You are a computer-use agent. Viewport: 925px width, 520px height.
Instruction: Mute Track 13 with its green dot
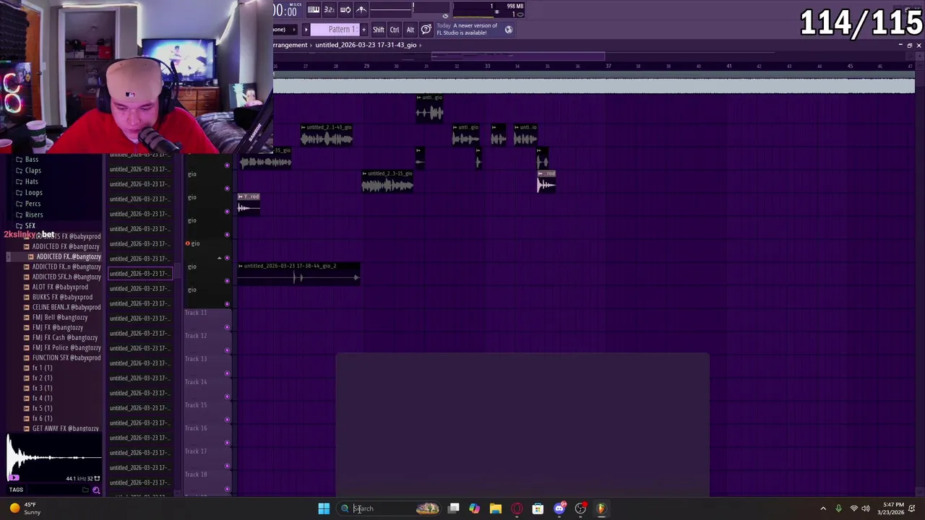[227, 373]
